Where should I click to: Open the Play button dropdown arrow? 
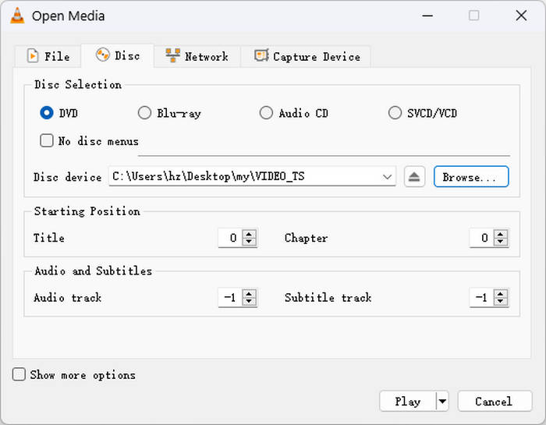click(442, 402)
